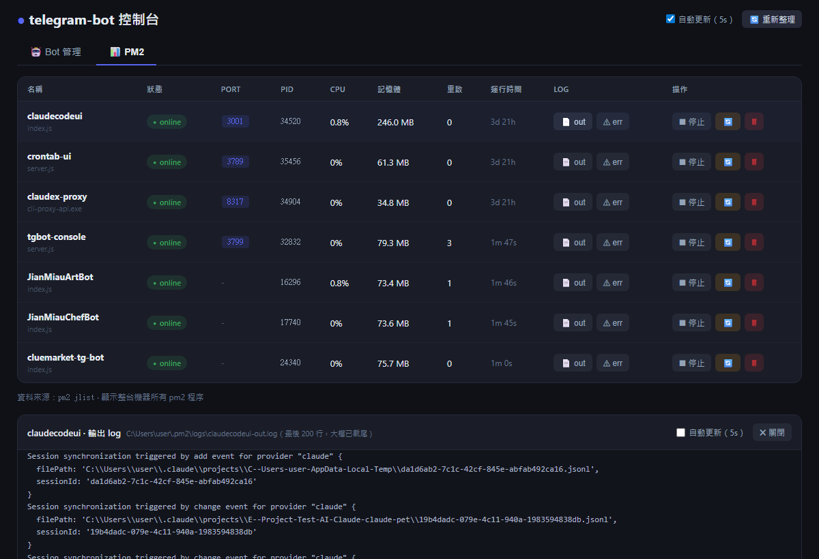This screenshot has width=819, height=559.
Task: Click online status of claudecodeui
Action: click(167, 122)
